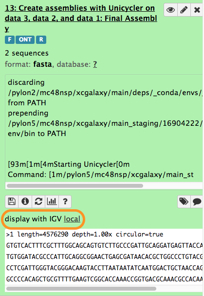Visualize data with the bar chart icon
This screenshot has height=296, width=204.
(x=52, y=201)
